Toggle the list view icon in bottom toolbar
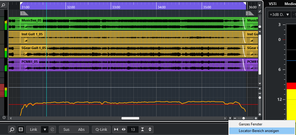 click(x=21, y=130)
